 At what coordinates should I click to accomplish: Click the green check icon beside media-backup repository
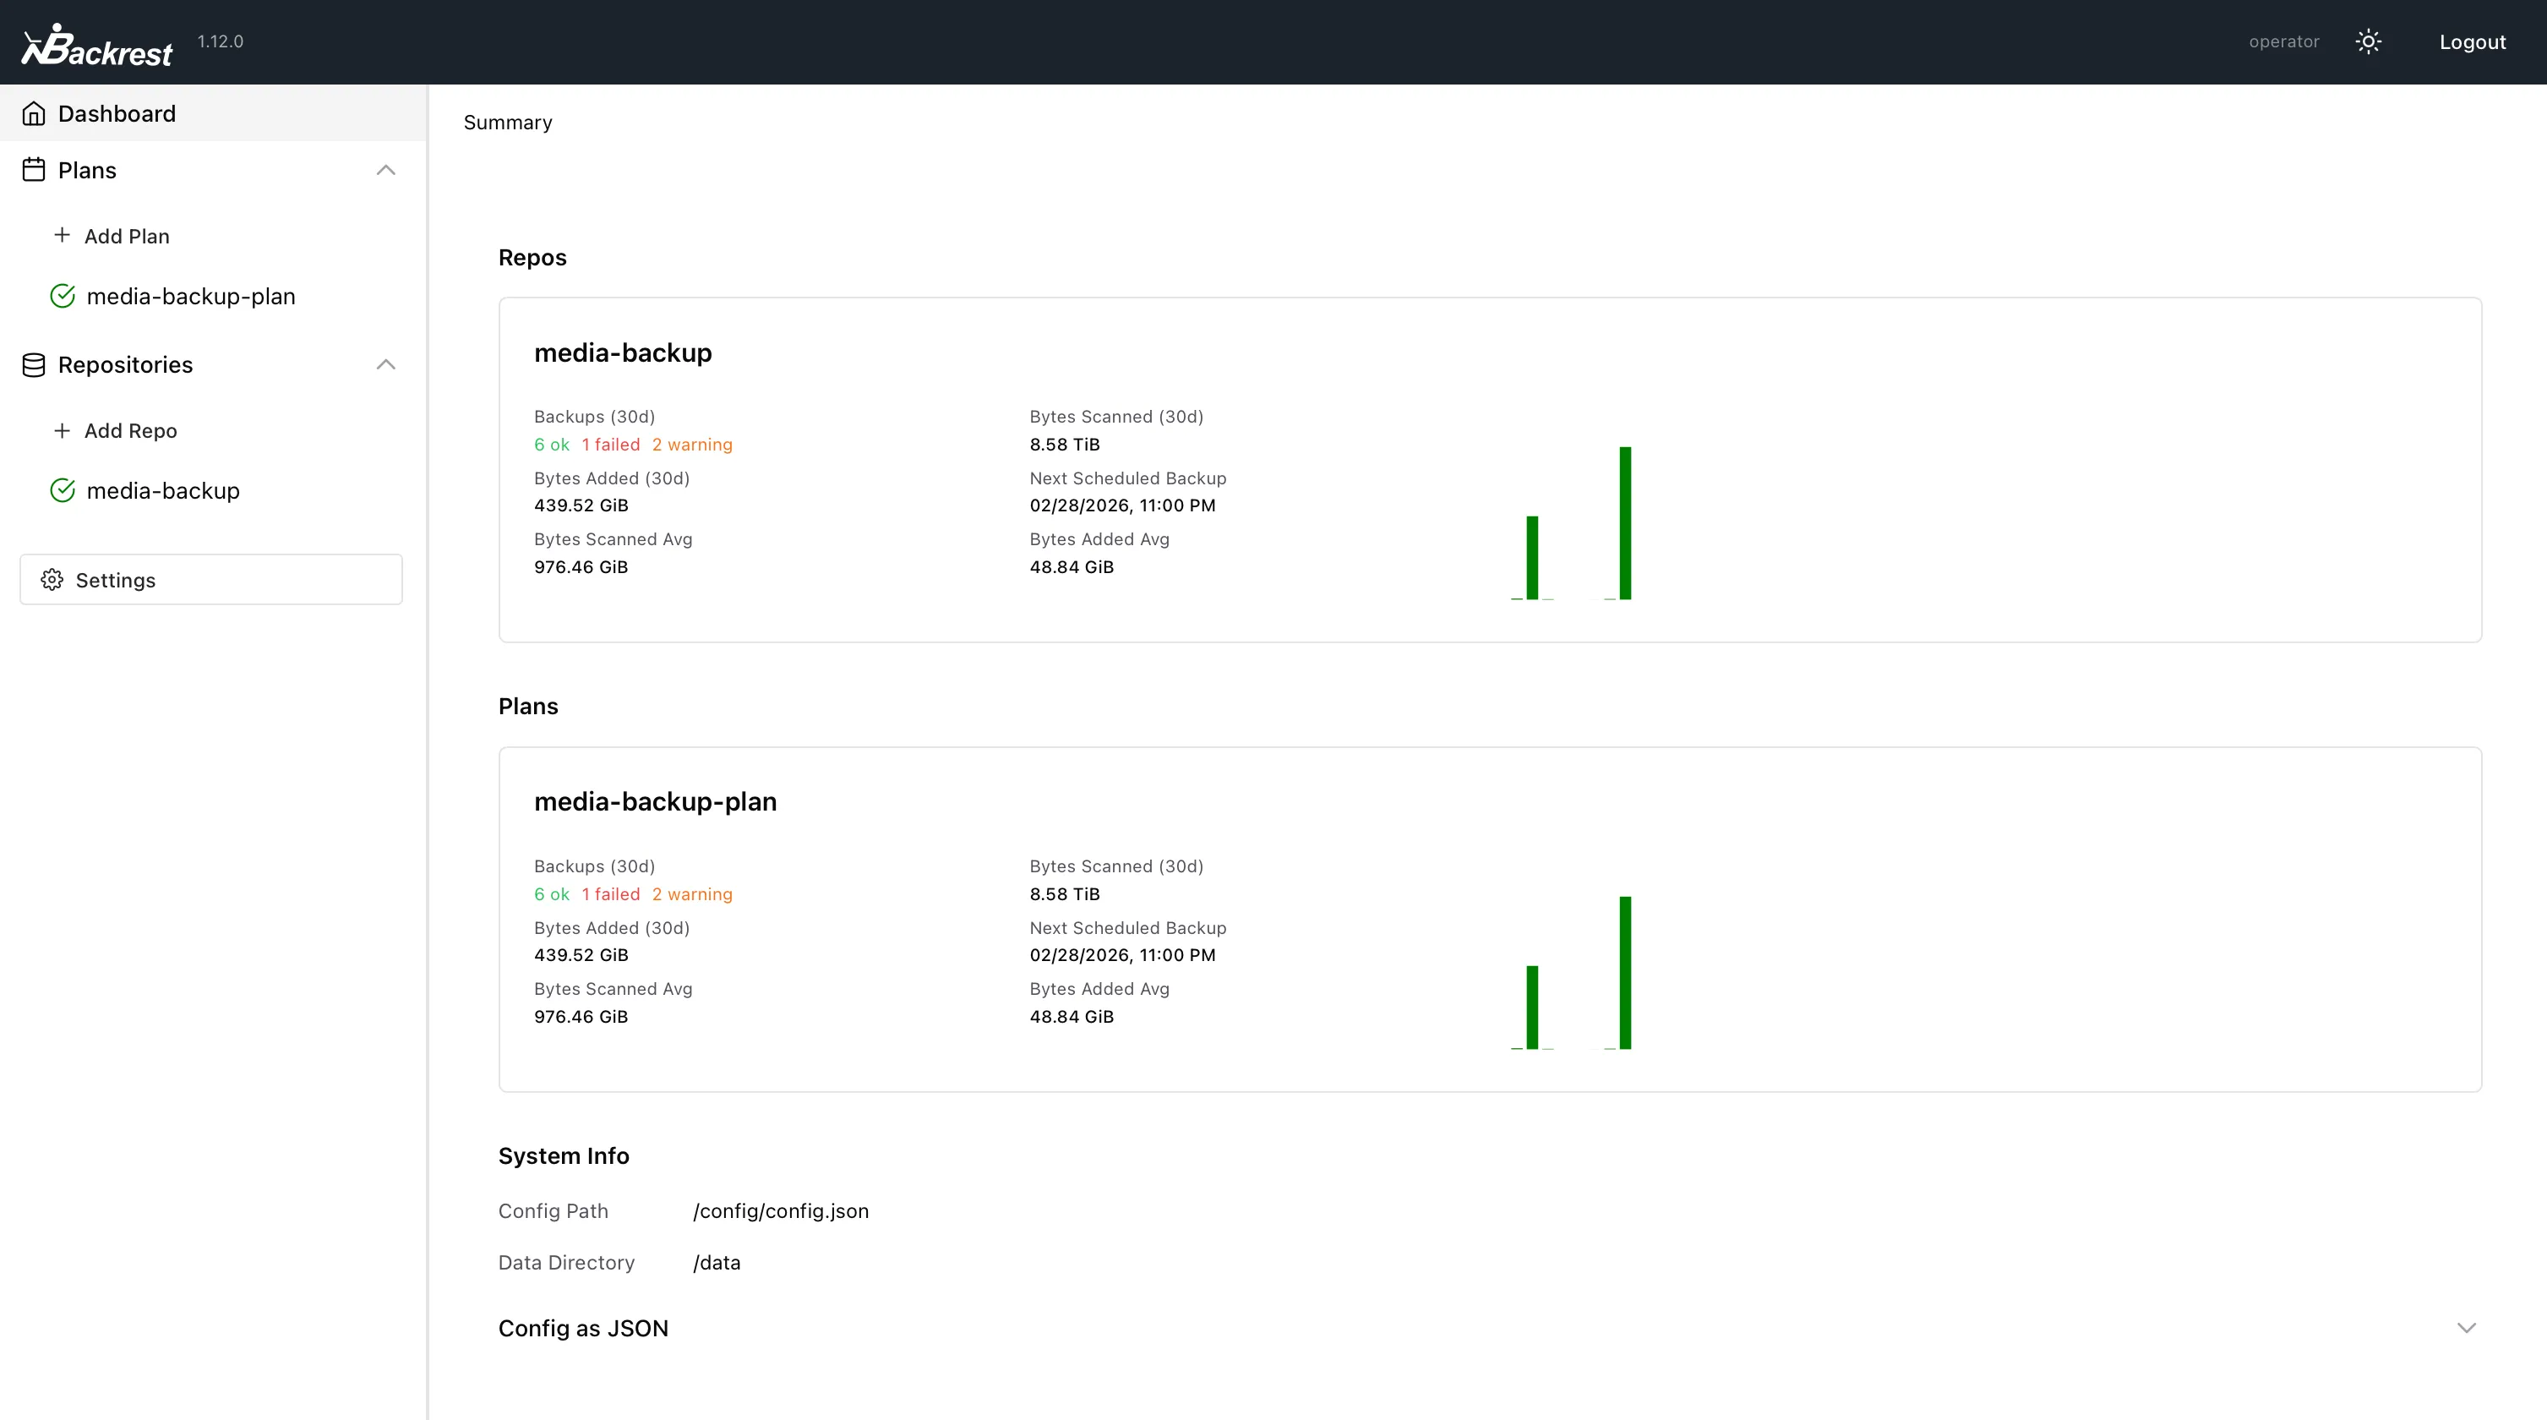62,489
